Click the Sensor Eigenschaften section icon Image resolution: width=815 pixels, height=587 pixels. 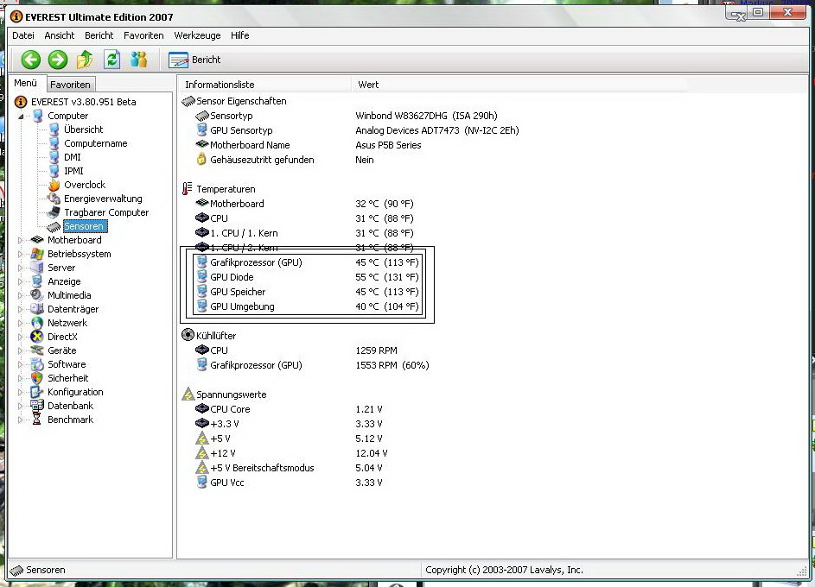[188, 101]
